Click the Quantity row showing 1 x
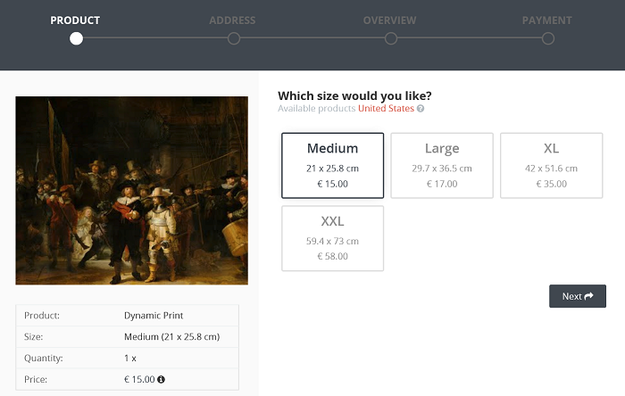The height and width of the screenshot is (396, 625). coord(127,359)
